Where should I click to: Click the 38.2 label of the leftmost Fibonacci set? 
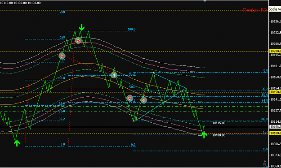[62, 119]
